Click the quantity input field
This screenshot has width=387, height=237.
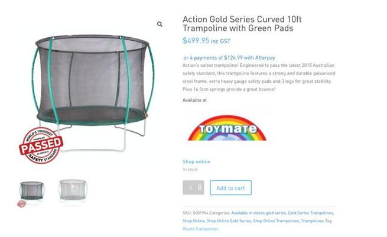click(x=190, y=188)
